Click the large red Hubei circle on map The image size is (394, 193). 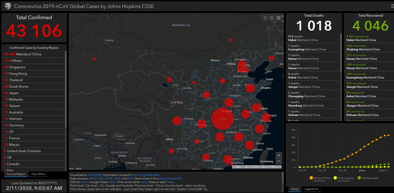point(222,119)
